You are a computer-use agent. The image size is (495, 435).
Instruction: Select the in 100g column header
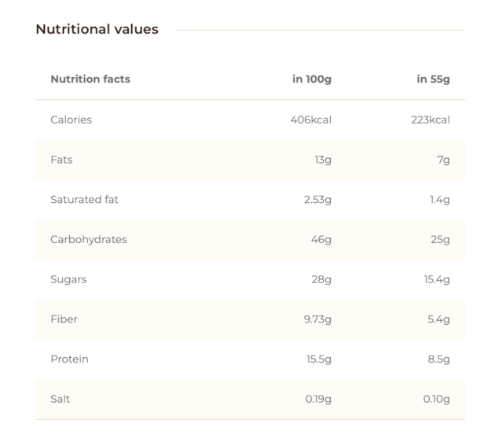coord(312,79)
